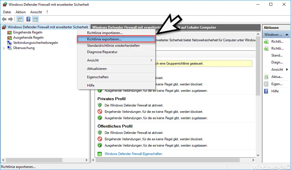Screen dimensions: 291x170
Task: Collapse the Windows ... actions section arrow
Action: pyautogui.click(x=287, y=35)
